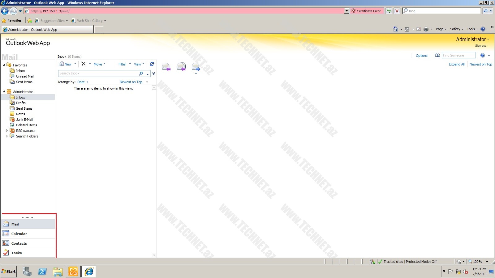This screenshot has width=495, height=278.
Task: Open the Address Book icon
Action: [x=437, y=56]
